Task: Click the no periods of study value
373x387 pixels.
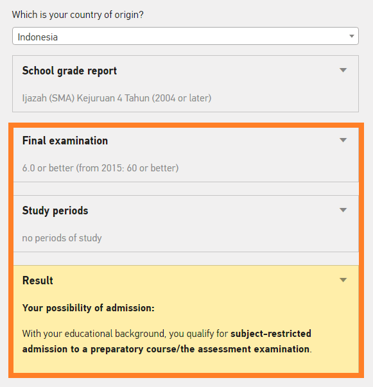Action: tap(62, 238)
